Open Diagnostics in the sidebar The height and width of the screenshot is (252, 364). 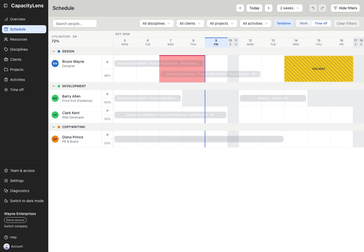pyautogui.click(x=24, y=191)
